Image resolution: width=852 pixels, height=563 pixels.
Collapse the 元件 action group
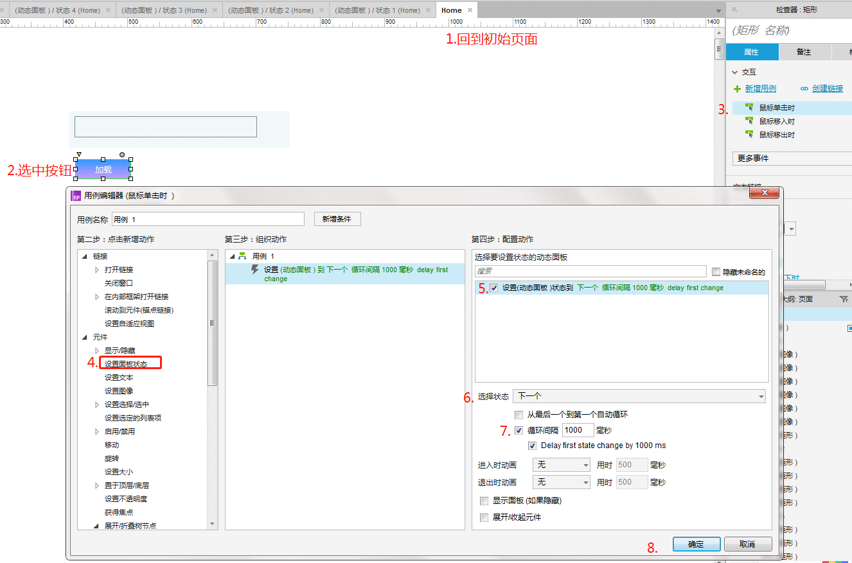84,337
